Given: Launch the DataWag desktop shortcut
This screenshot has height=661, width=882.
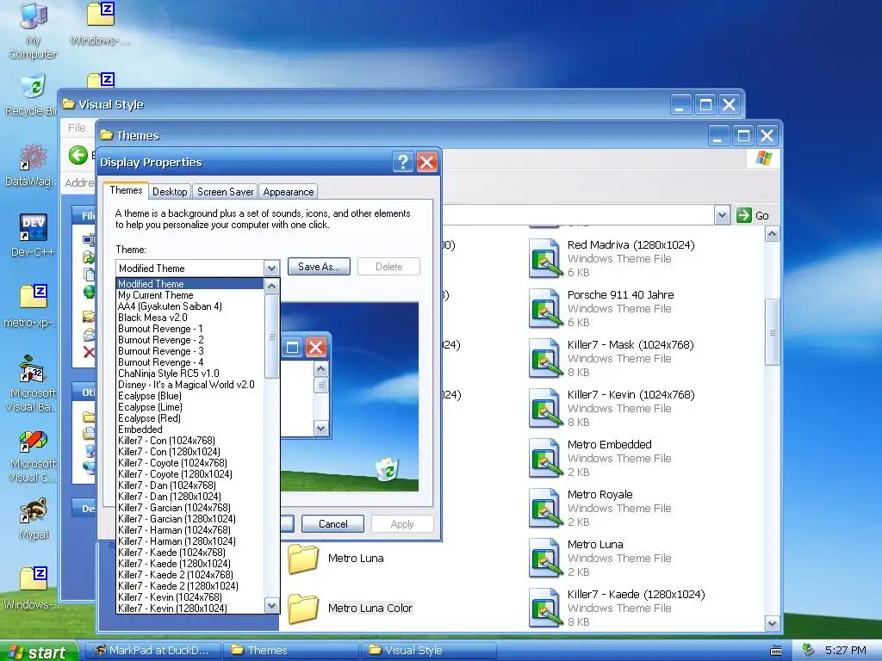Looking at the screenshot, I should pyautogui.click(x=32, y=165).
